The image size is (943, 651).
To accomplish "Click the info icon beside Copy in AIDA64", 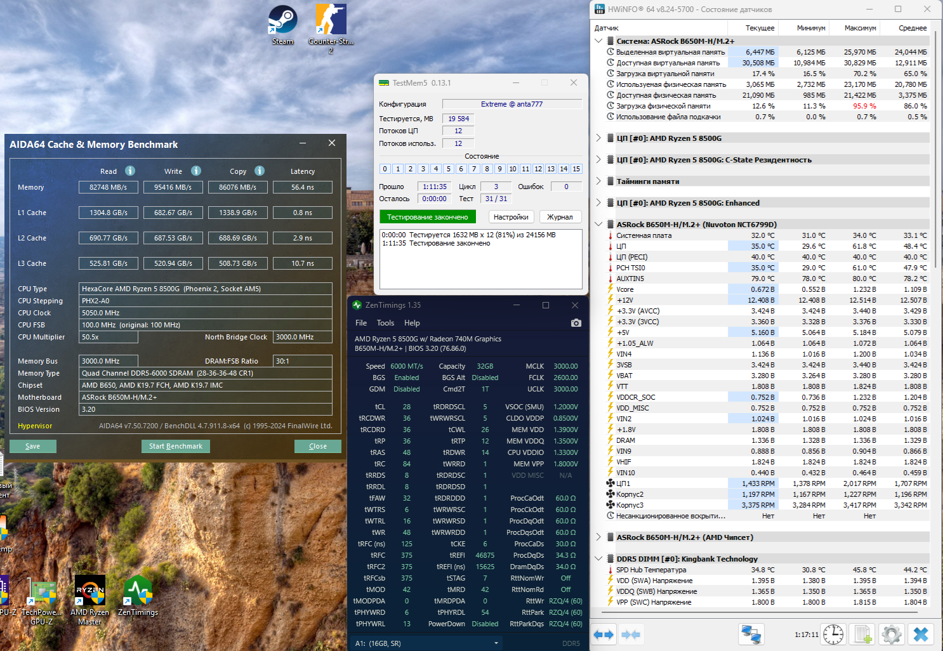I will coord(260,171).
